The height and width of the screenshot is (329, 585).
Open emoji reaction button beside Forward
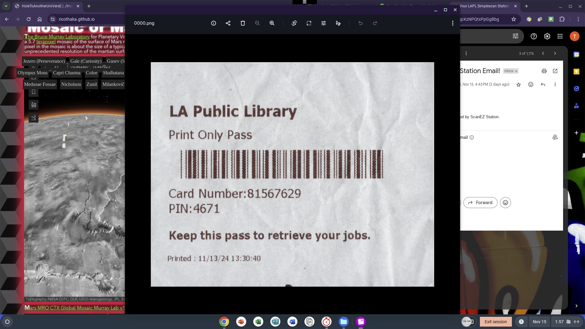point(505,203)
